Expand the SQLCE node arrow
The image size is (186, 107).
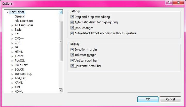coord(12,70)
